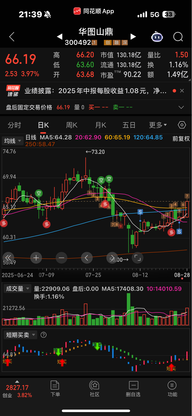The height and width of the screenshot is (416, 192).
Task: Open 功能 functions menu
Action: click(x=172, y=389)
